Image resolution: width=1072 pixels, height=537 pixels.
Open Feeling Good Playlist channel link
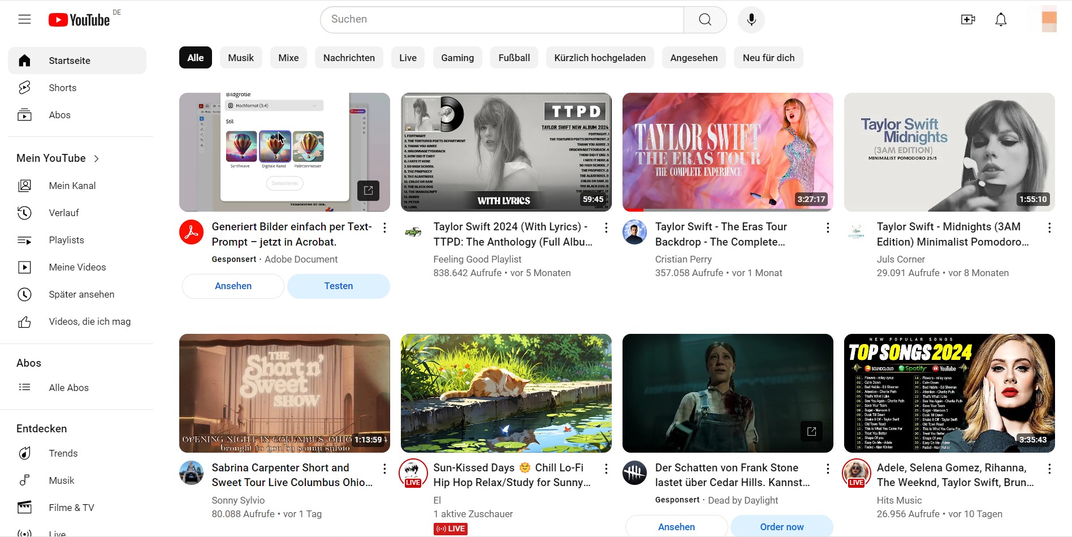click(477, 259)
